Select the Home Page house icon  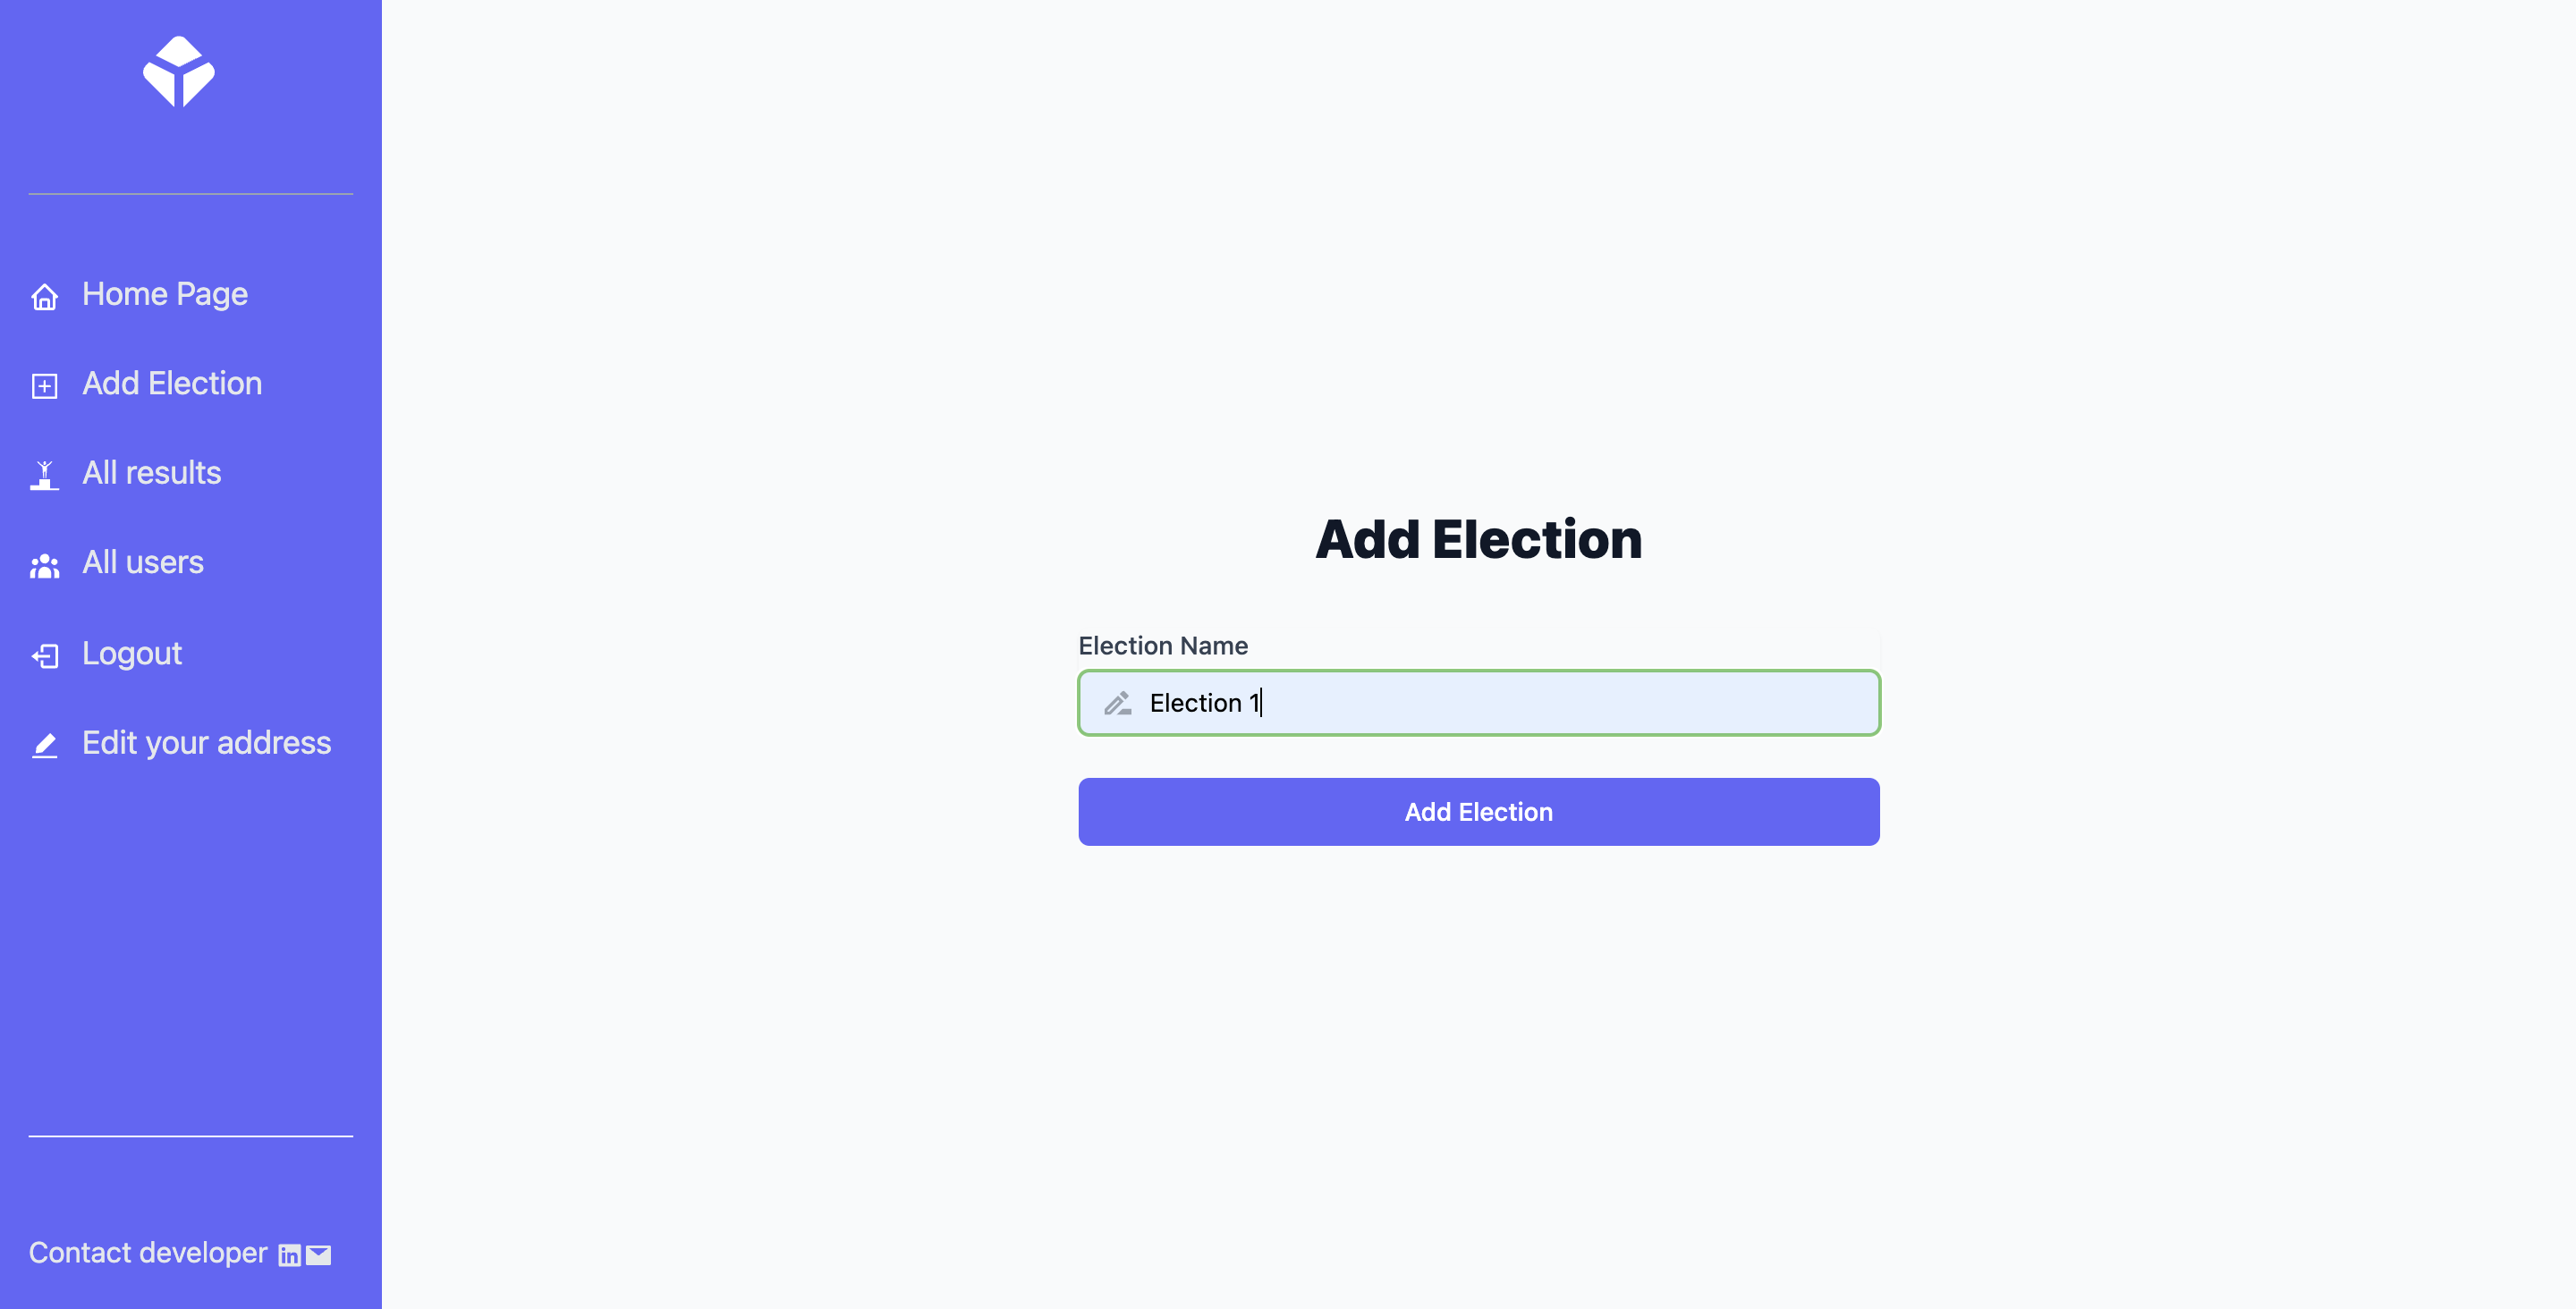pos(44,296)
